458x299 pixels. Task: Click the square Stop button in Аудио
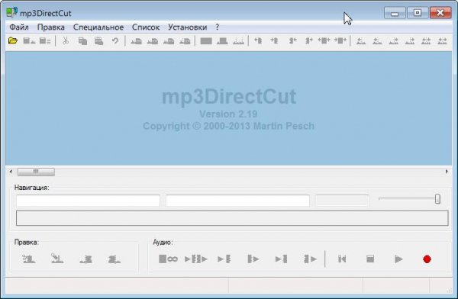pyautogui.click(x=370, y=259)
